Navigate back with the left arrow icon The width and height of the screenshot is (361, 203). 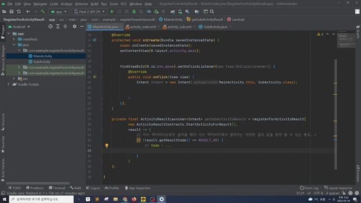click(x=28, y=11)
